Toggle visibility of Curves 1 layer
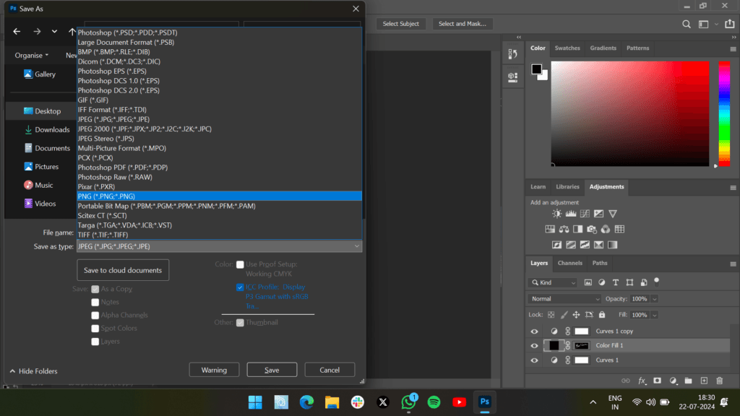740x416 pixels. (x=534, y=360)
